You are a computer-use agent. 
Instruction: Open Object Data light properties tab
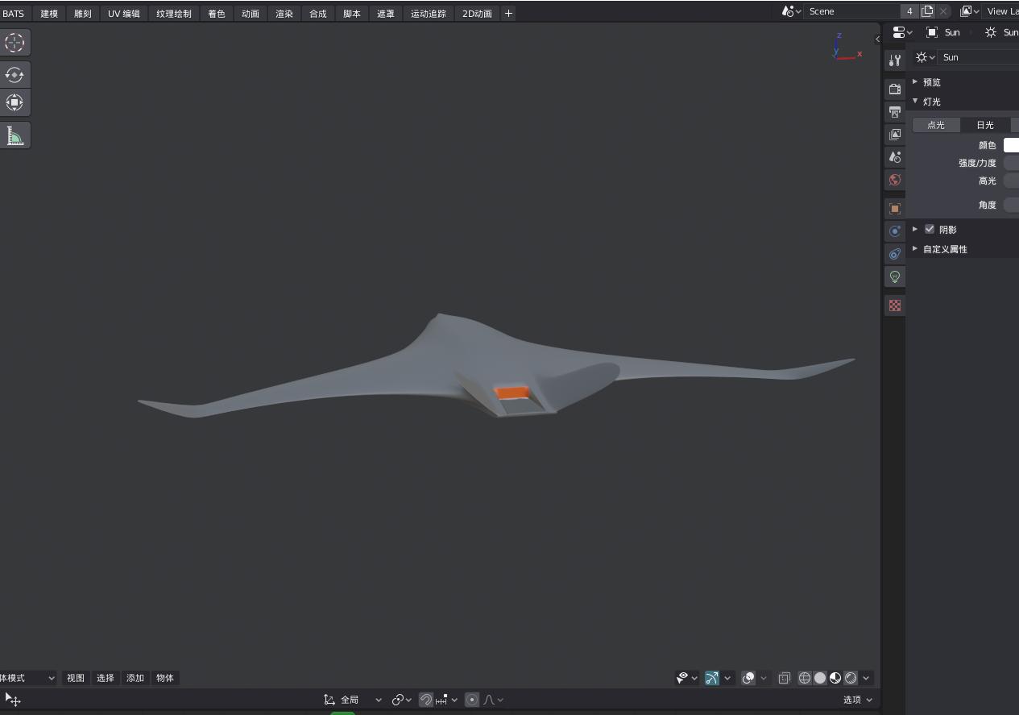(894, 276)
